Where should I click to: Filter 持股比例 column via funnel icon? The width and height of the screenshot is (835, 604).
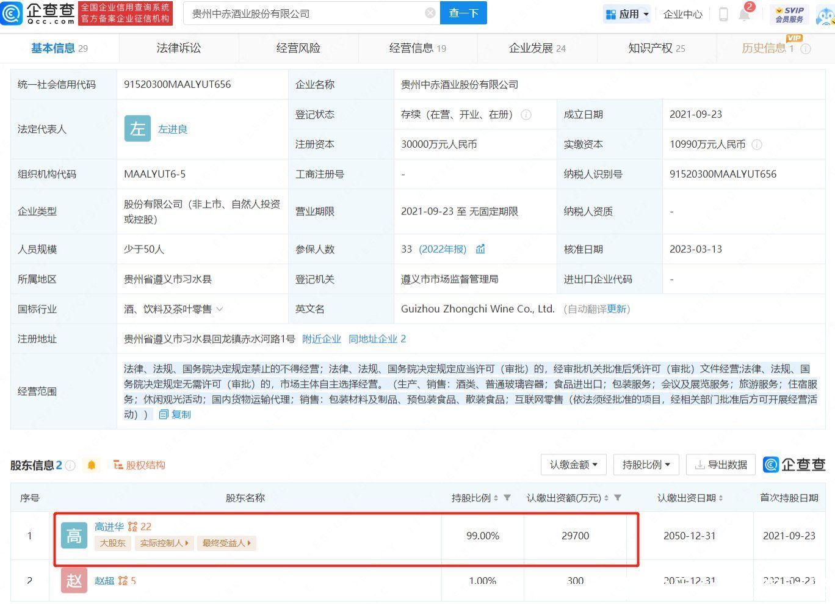pos(507,498)
